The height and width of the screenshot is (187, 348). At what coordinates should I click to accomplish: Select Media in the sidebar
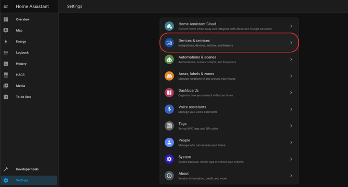[x=20, y=86]
